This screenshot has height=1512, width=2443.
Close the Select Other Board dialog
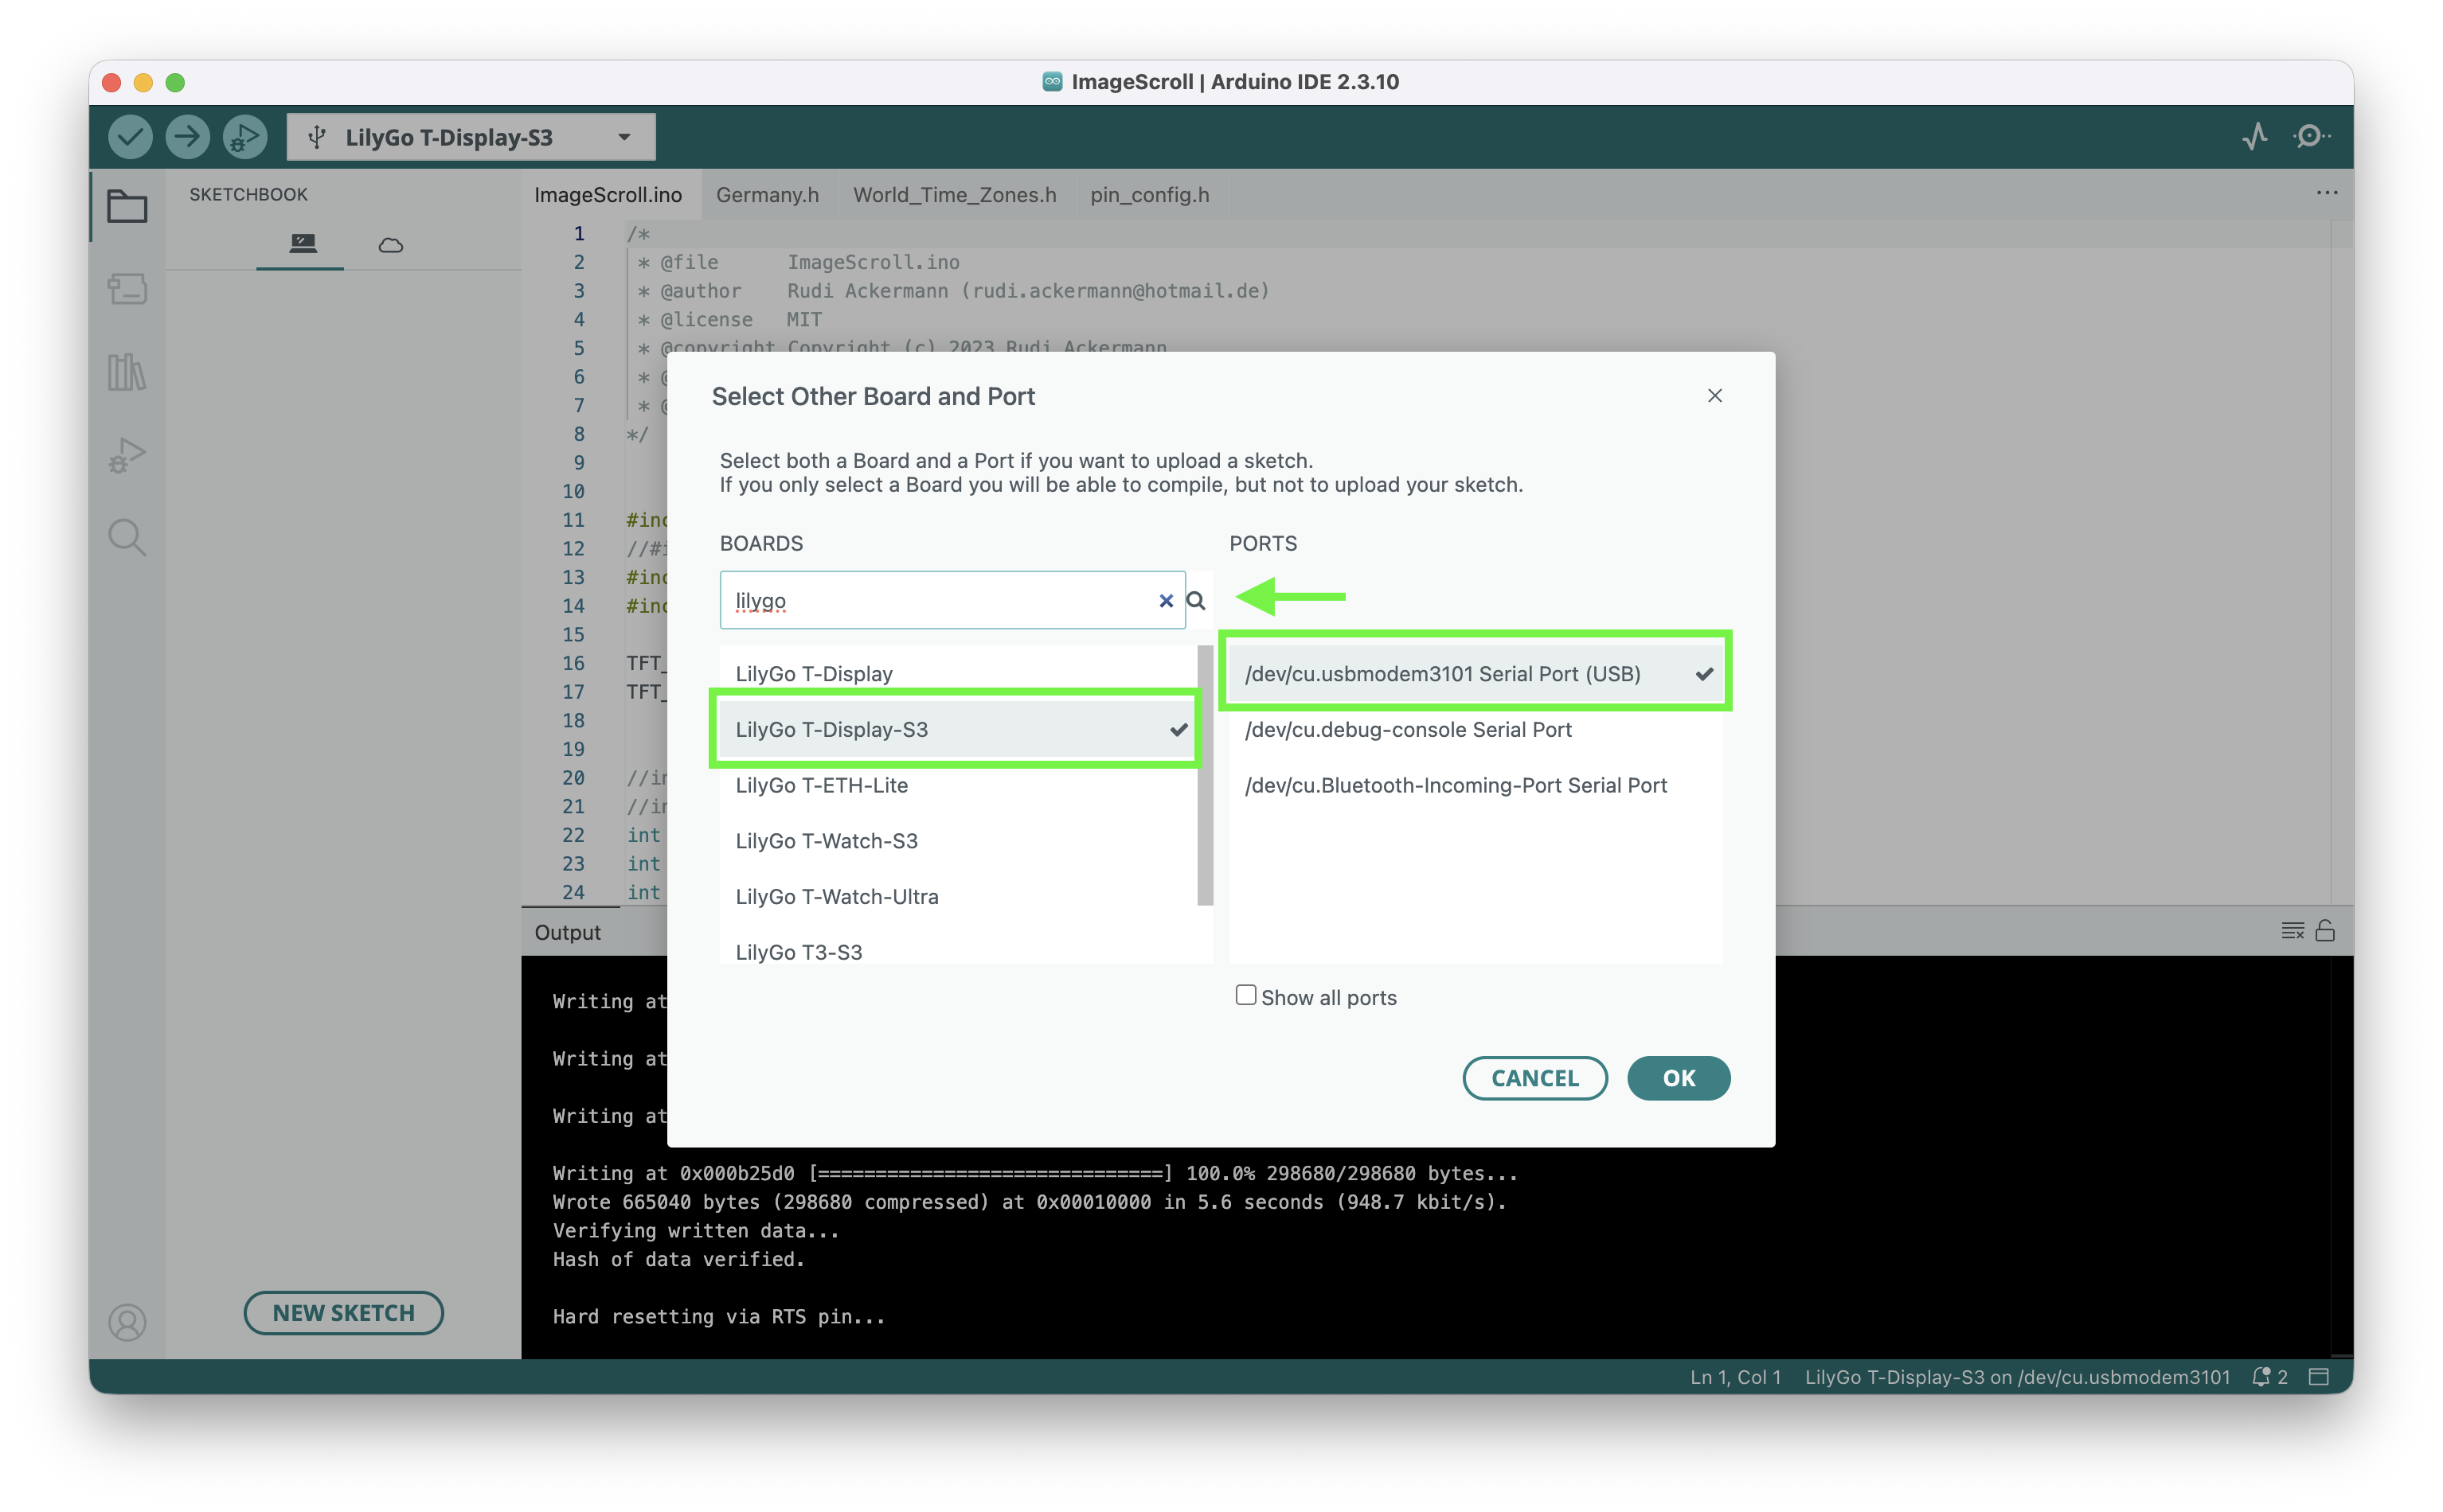1714,396
